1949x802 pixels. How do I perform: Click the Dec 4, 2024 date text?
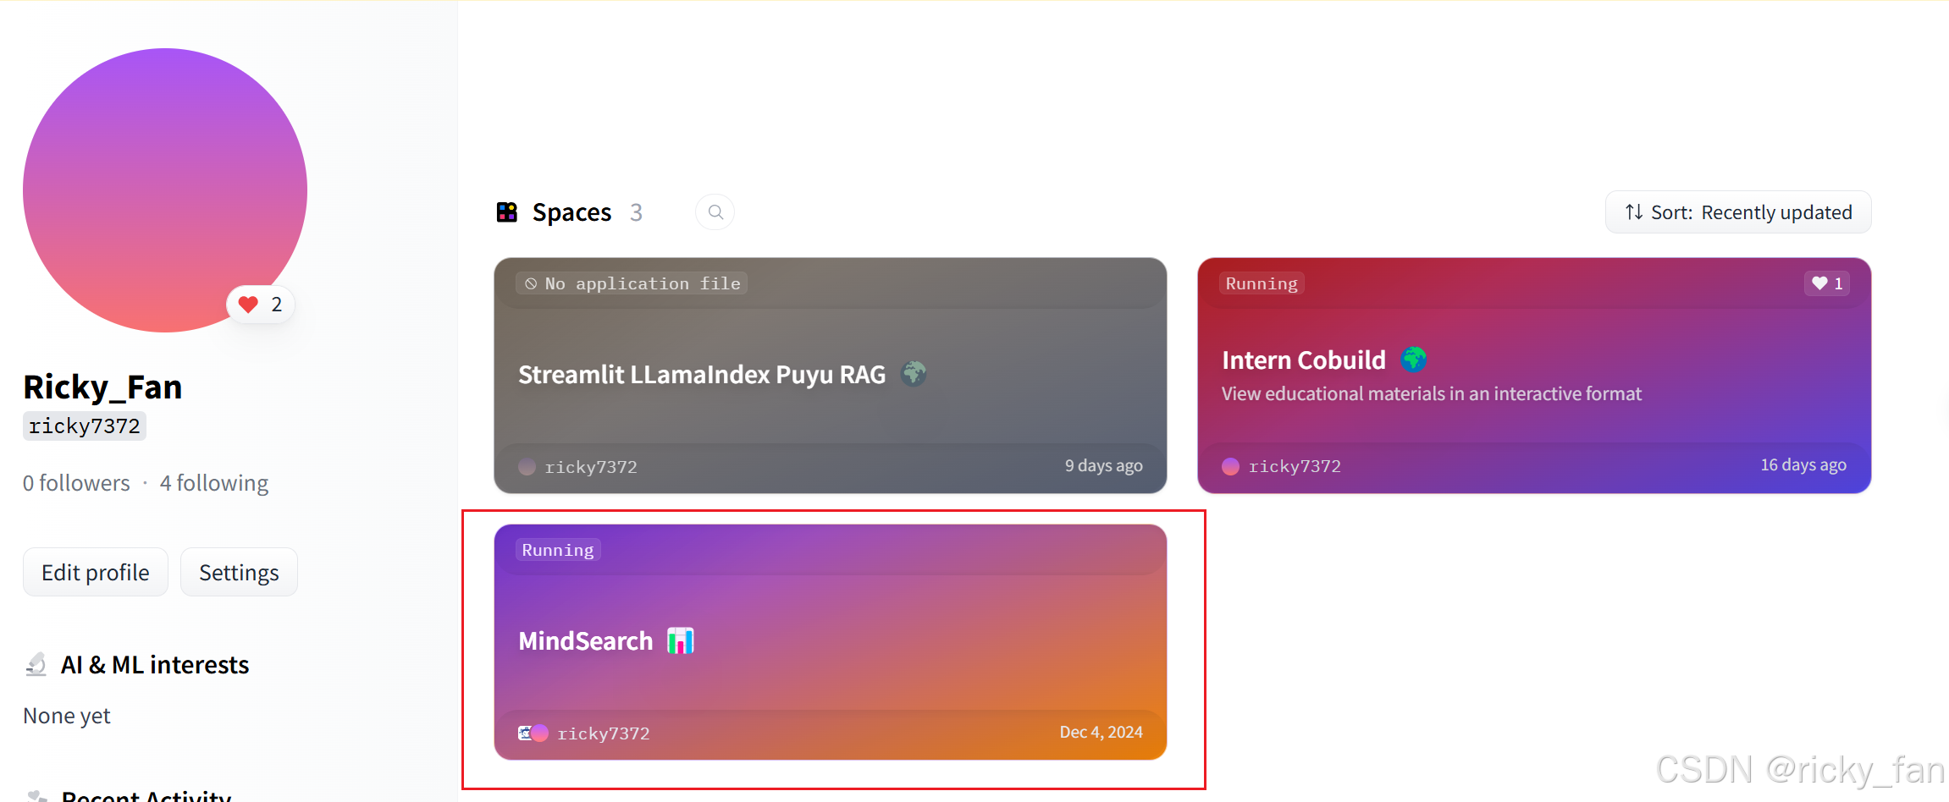pyautogui.click(x=1101, y=732)
